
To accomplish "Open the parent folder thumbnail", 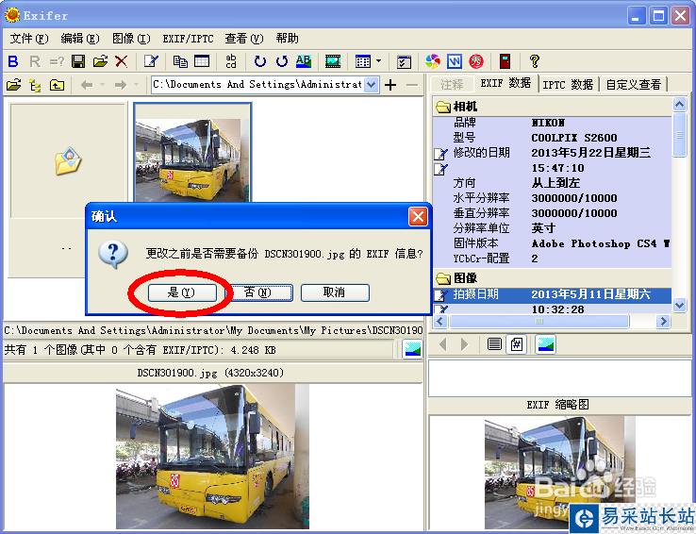I will coord(68,160).
